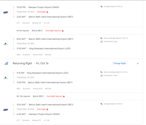
Task: Collapse the Returning flight section chevron
Action: 138,64
